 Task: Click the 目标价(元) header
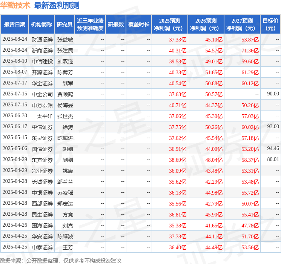(x=270, y=25)
